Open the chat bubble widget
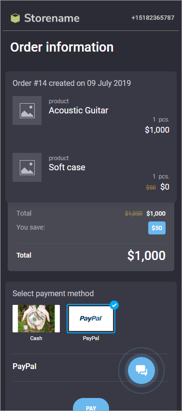The height and width of the screenshot is (411, 182). 141,370
